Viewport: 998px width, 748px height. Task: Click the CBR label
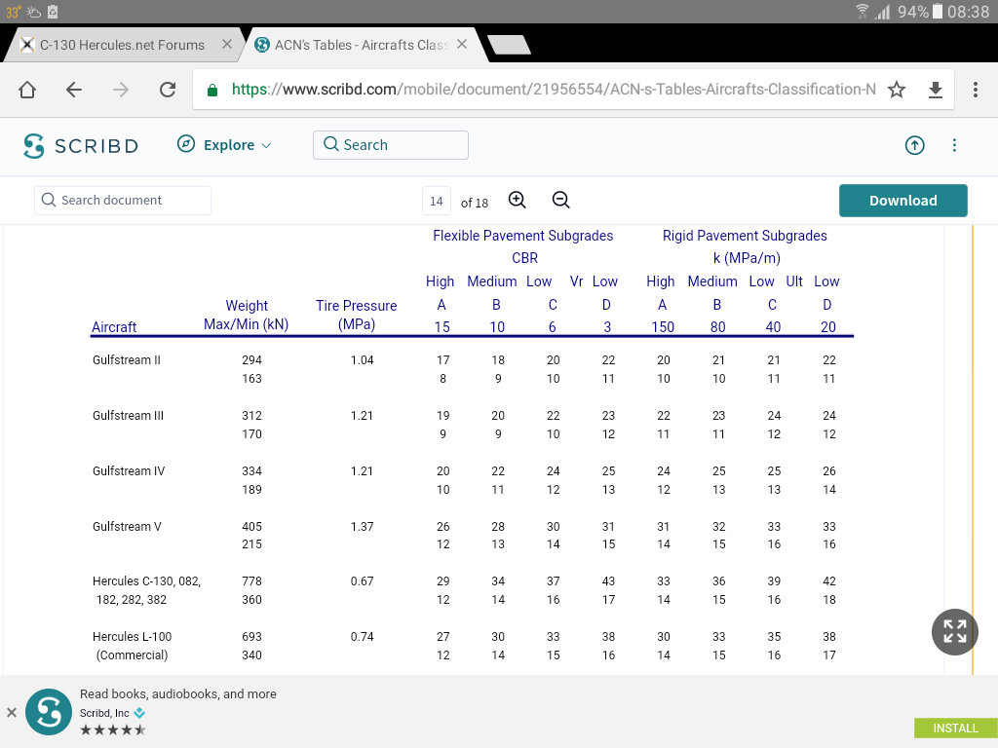525,258
